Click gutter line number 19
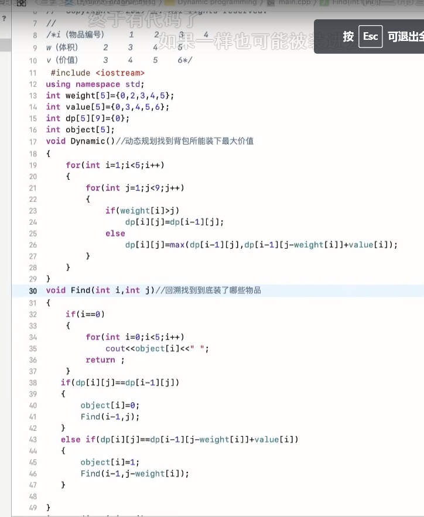The image size is (424, 517). [33, 165]
